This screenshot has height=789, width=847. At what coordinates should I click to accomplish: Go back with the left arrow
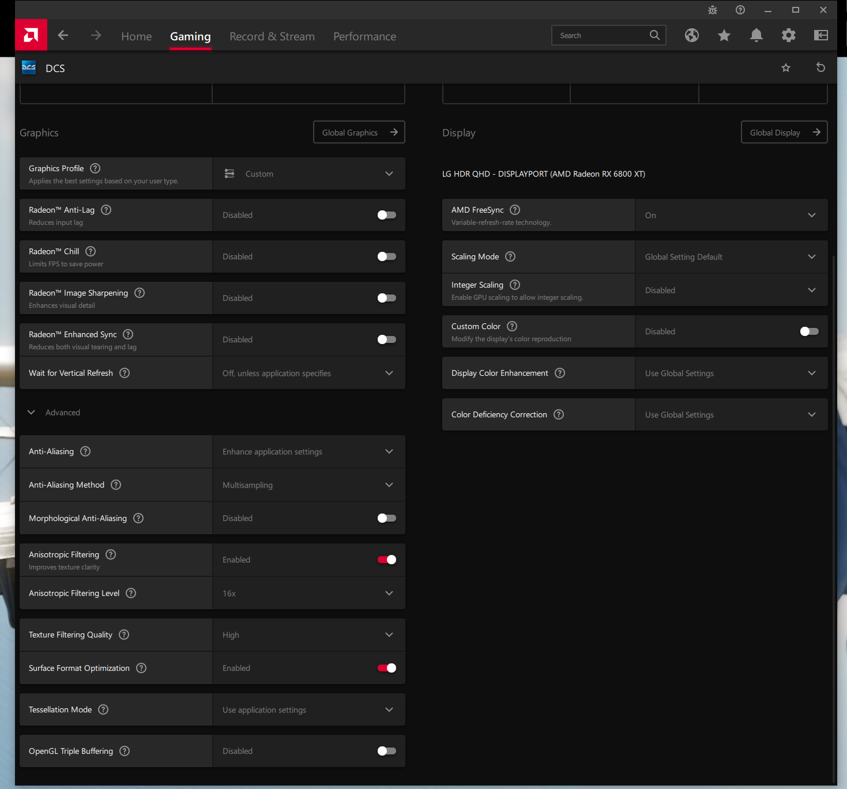click(63, 36)
